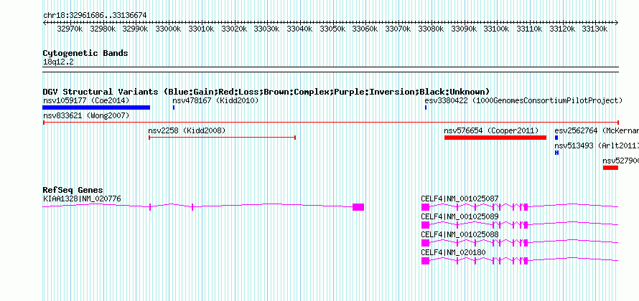Click the 33000k ruler position
639x301 pixels.
[x=168, y=29]
